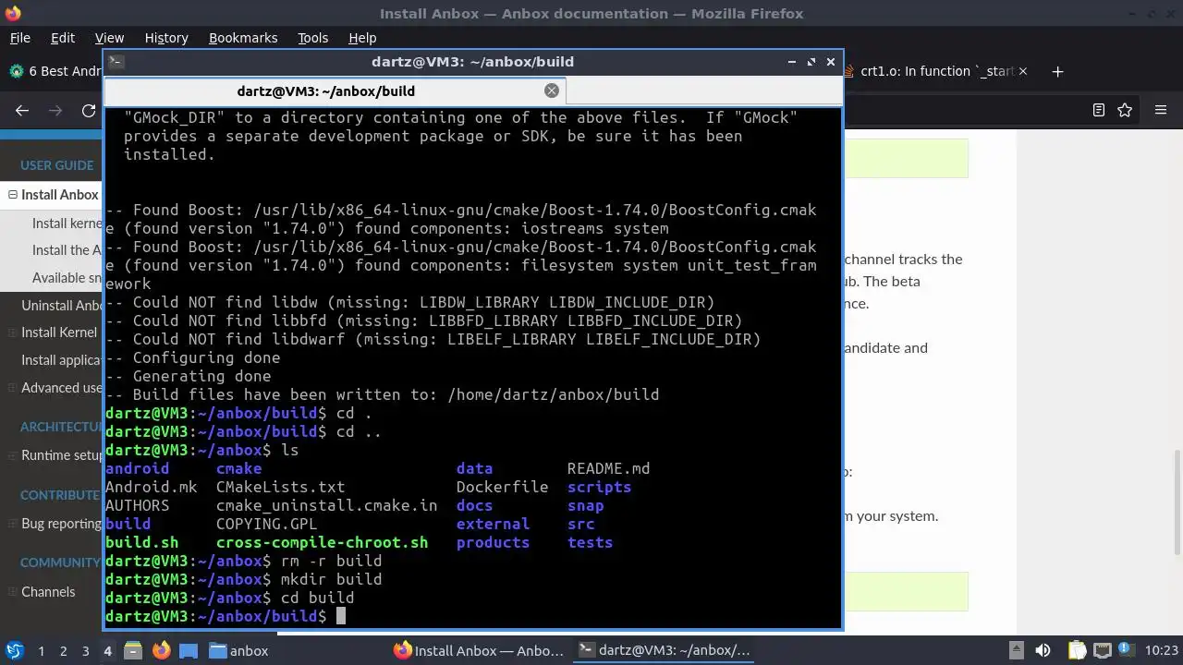Click CMakeLists.txt in terminal listing
The width and height of the screenshot is (1183, 665).
[x=280, y=487]
